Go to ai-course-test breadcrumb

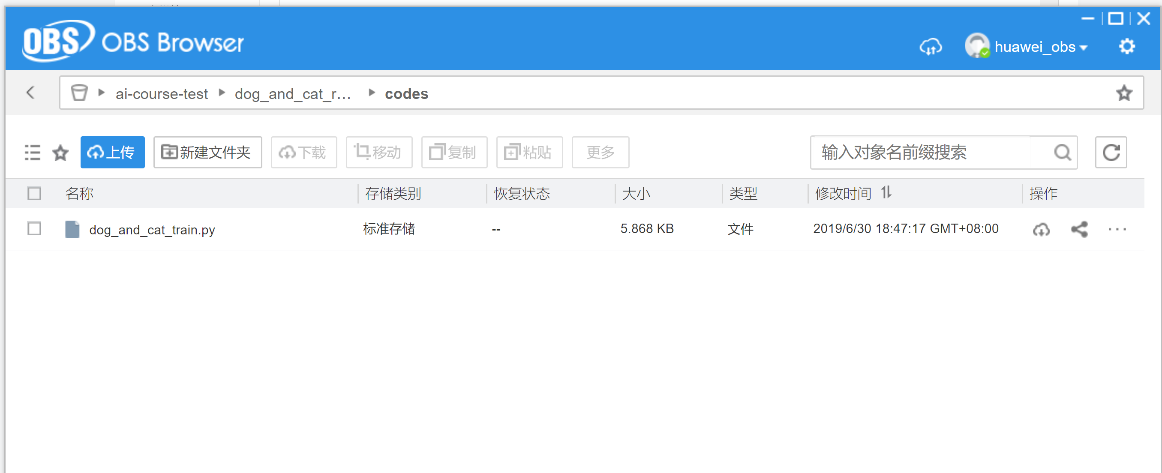162,94
